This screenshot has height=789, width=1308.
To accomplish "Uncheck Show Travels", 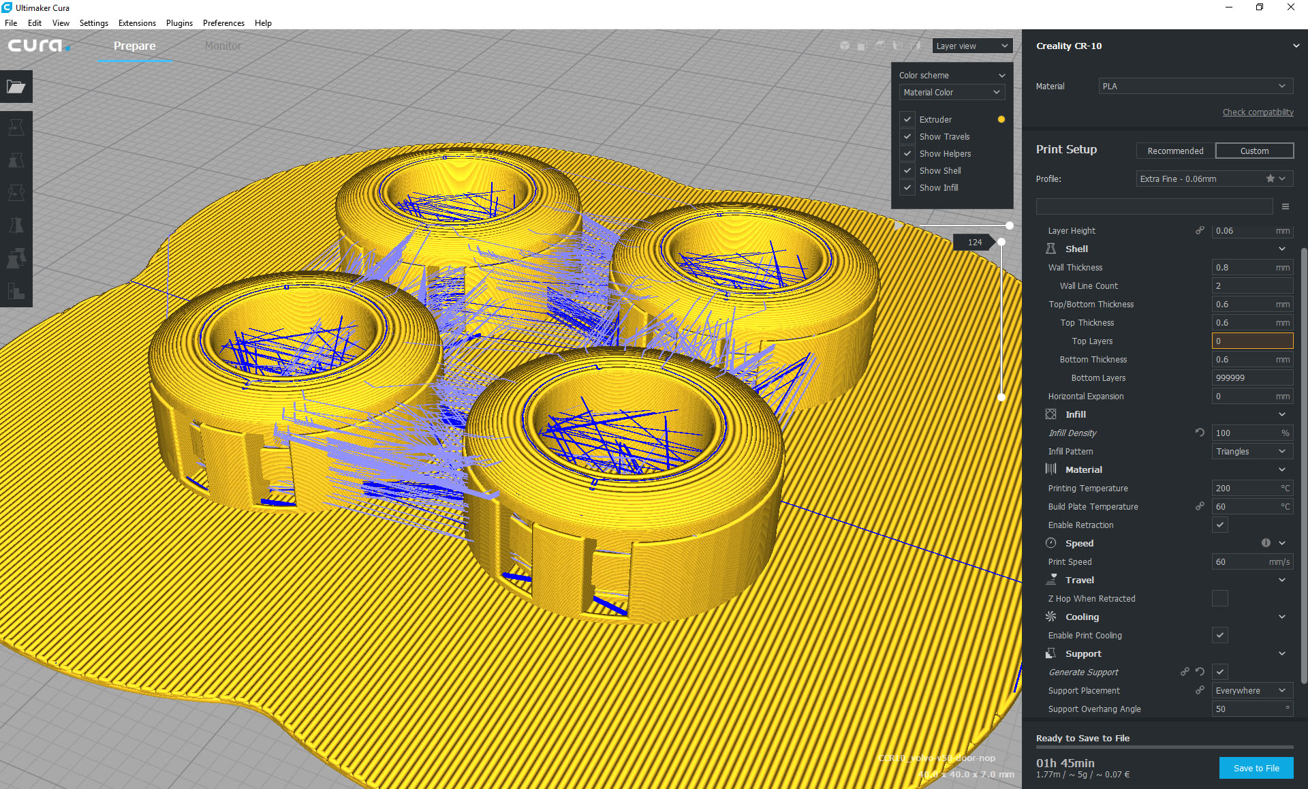I will [x=907, y=136].
